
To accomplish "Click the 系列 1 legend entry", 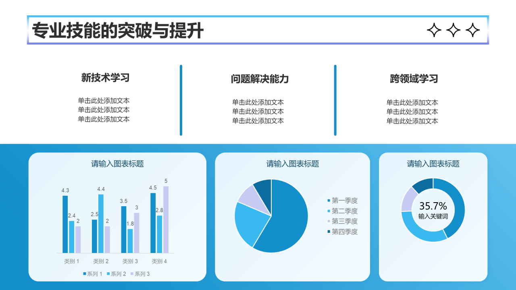I will 93,274.
